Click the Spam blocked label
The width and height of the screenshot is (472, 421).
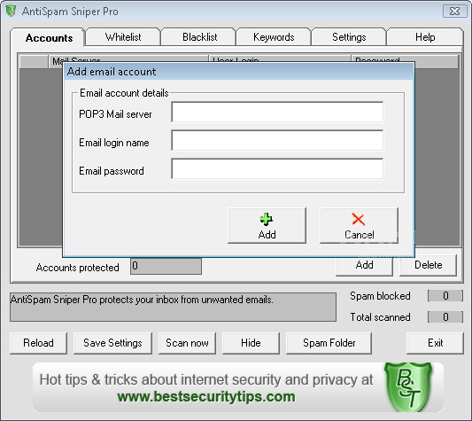click(380, 296)
